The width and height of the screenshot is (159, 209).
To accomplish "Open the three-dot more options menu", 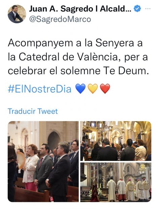I will click(x=148, y=9).
